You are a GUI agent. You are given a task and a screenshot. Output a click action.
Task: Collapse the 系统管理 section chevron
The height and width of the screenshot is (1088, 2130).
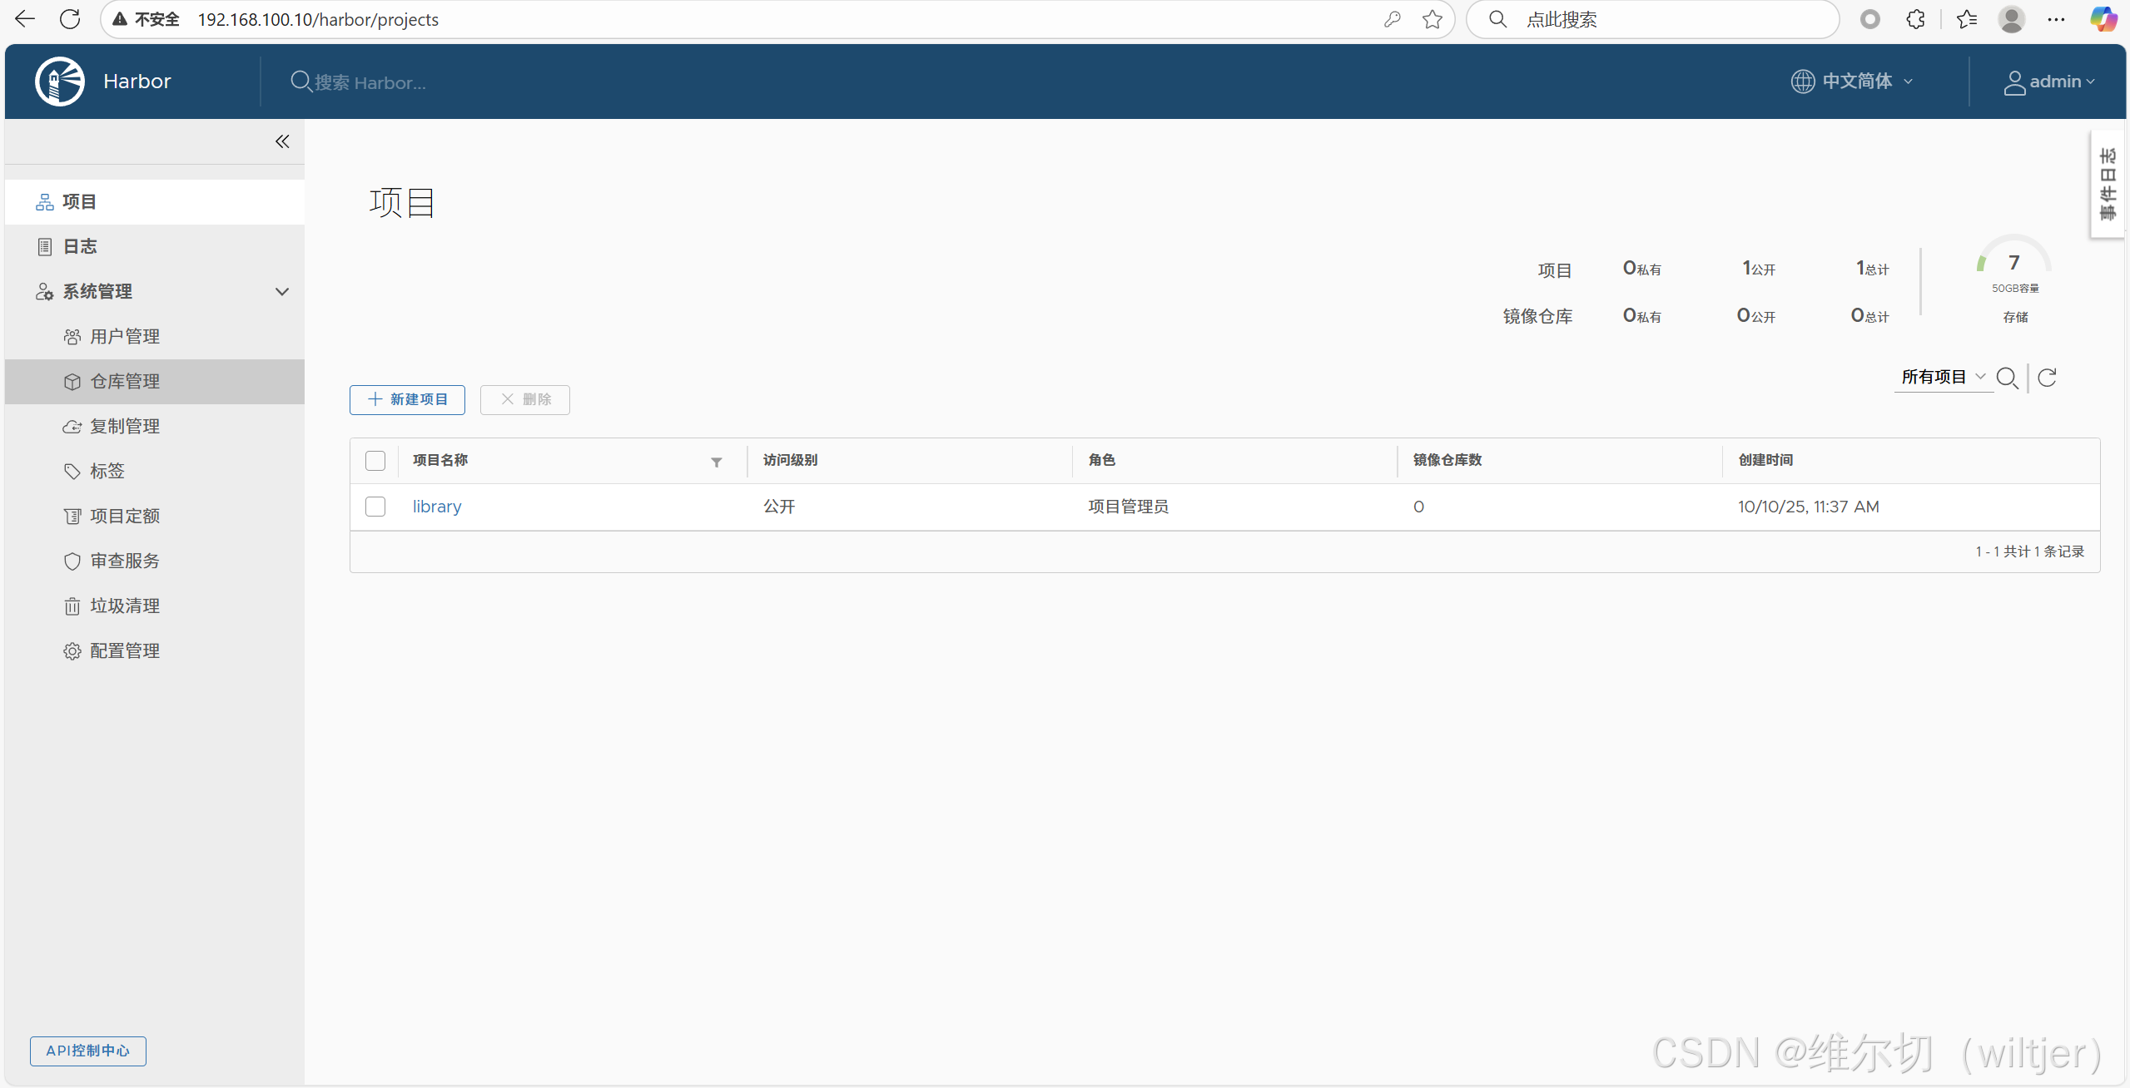pyautogui.click(x=282, y=292)
